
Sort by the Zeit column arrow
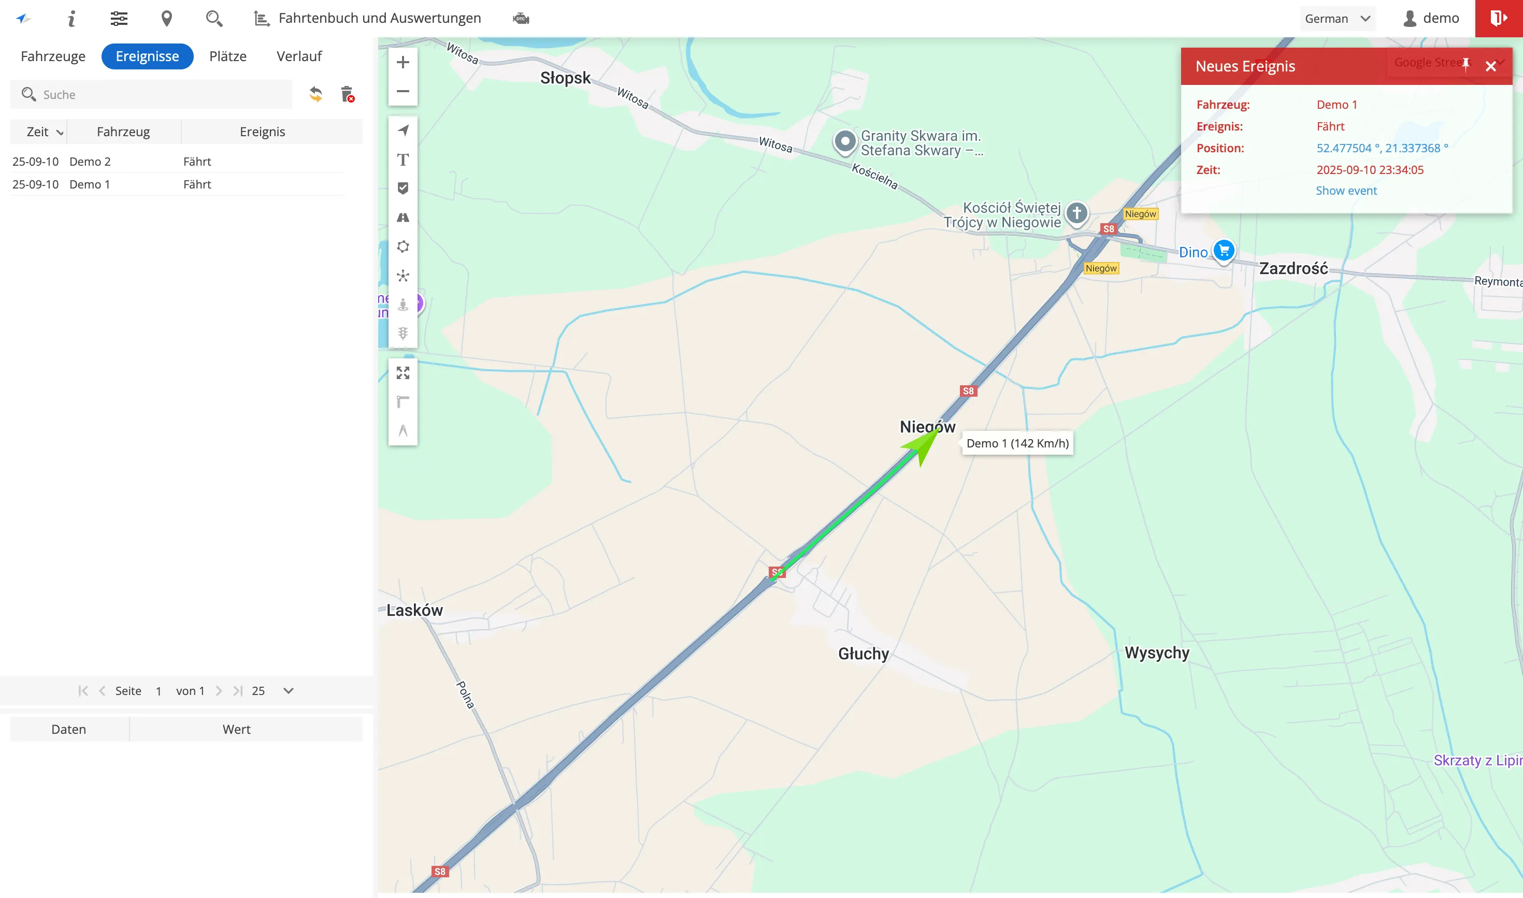(60, 133)
